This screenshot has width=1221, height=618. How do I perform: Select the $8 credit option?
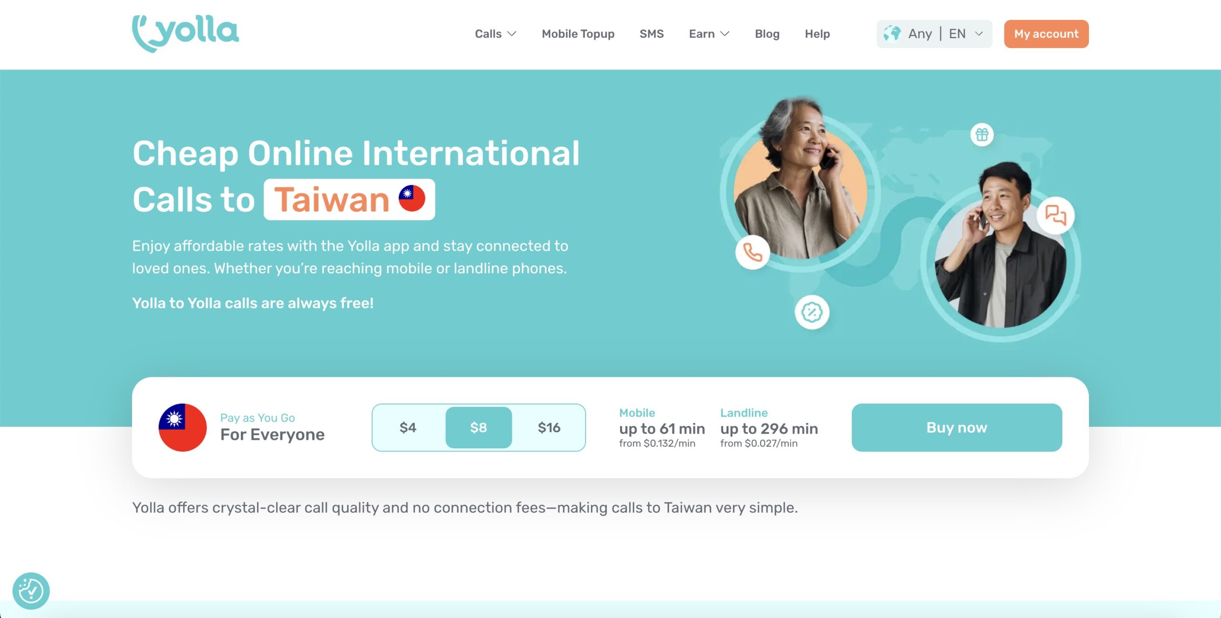point(478,427)
